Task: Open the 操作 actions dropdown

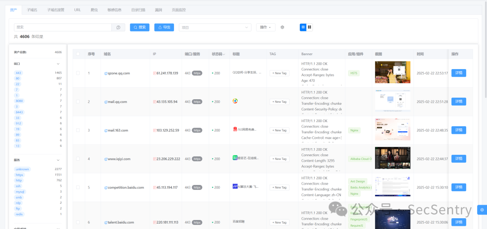Action: [266, 27]
